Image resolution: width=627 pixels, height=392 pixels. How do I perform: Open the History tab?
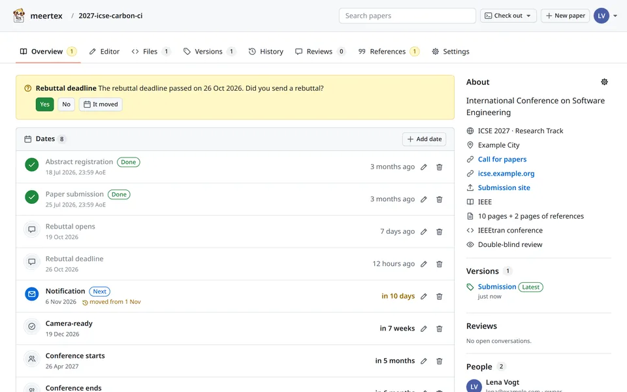tap(266, 52)
